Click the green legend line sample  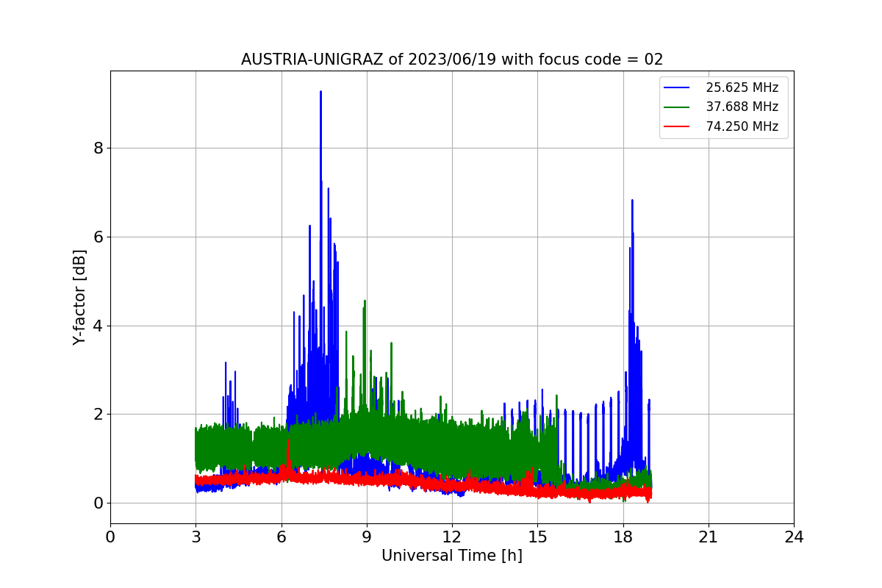tap(677, 107)
